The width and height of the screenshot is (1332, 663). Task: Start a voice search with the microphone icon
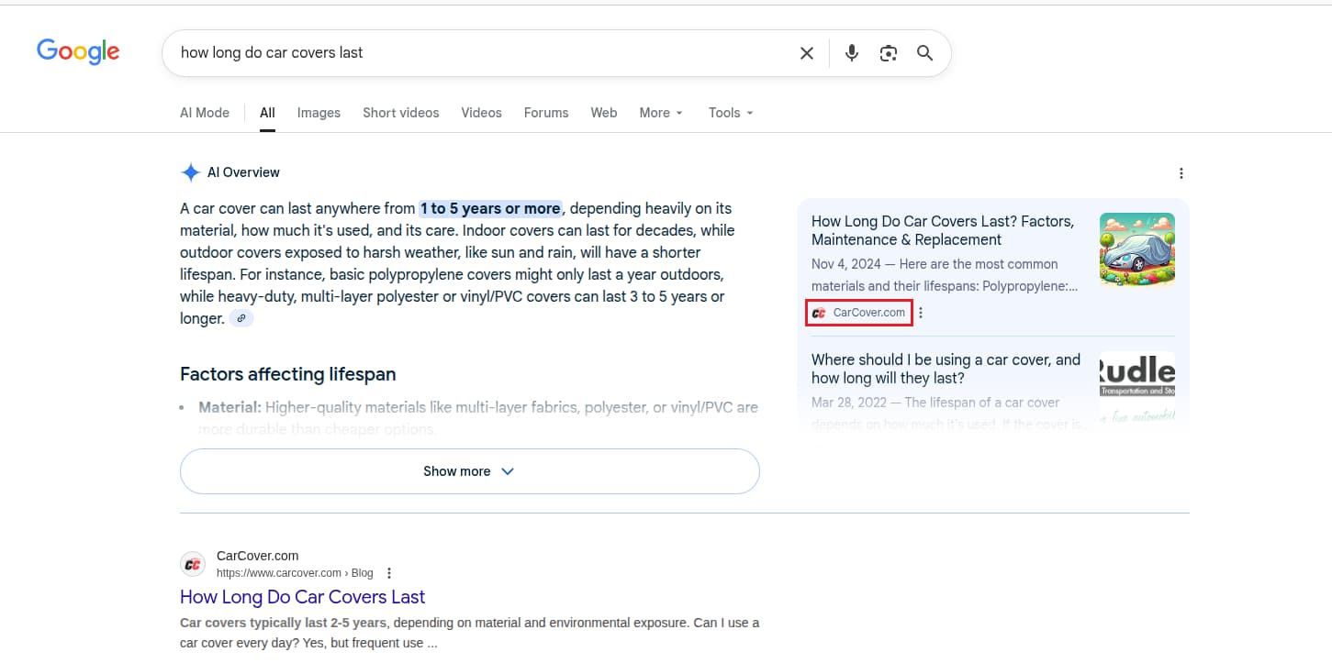[x=851, y=52]
